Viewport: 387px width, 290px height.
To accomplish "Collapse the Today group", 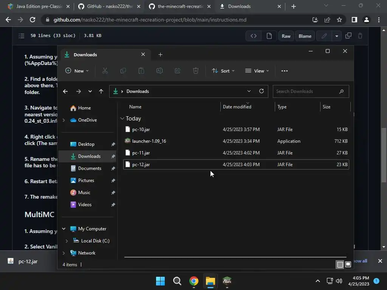I will pos(122,119).
